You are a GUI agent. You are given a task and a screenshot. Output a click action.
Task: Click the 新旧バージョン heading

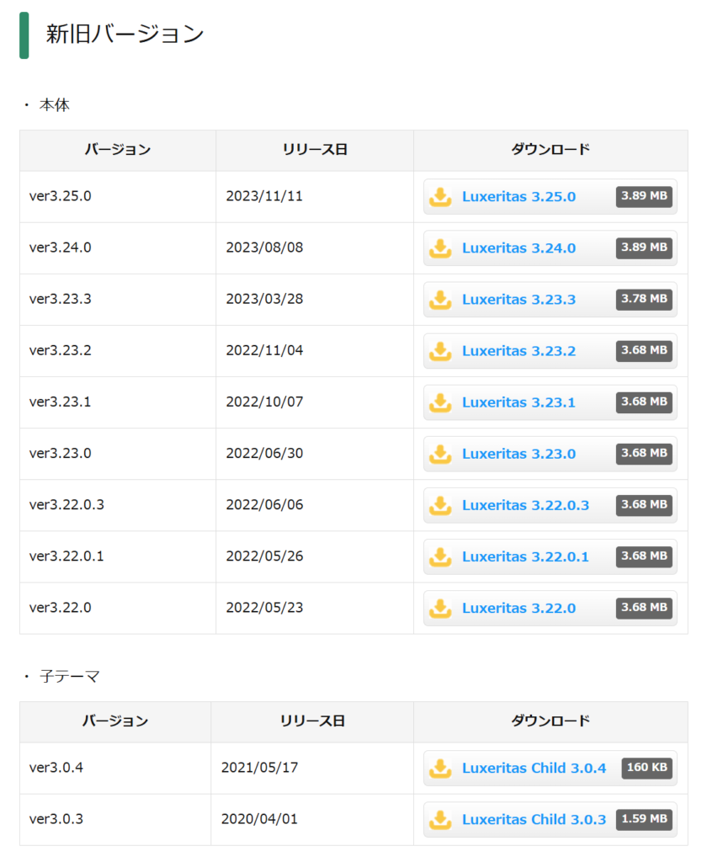[x=125, y=34]
